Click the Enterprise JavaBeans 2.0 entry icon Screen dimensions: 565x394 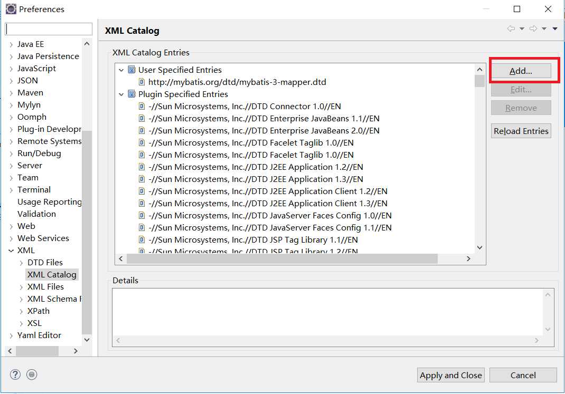(142, 131)
